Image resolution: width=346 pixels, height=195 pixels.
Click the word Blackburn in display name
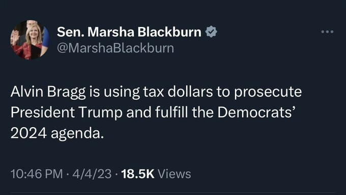(169, 32)
